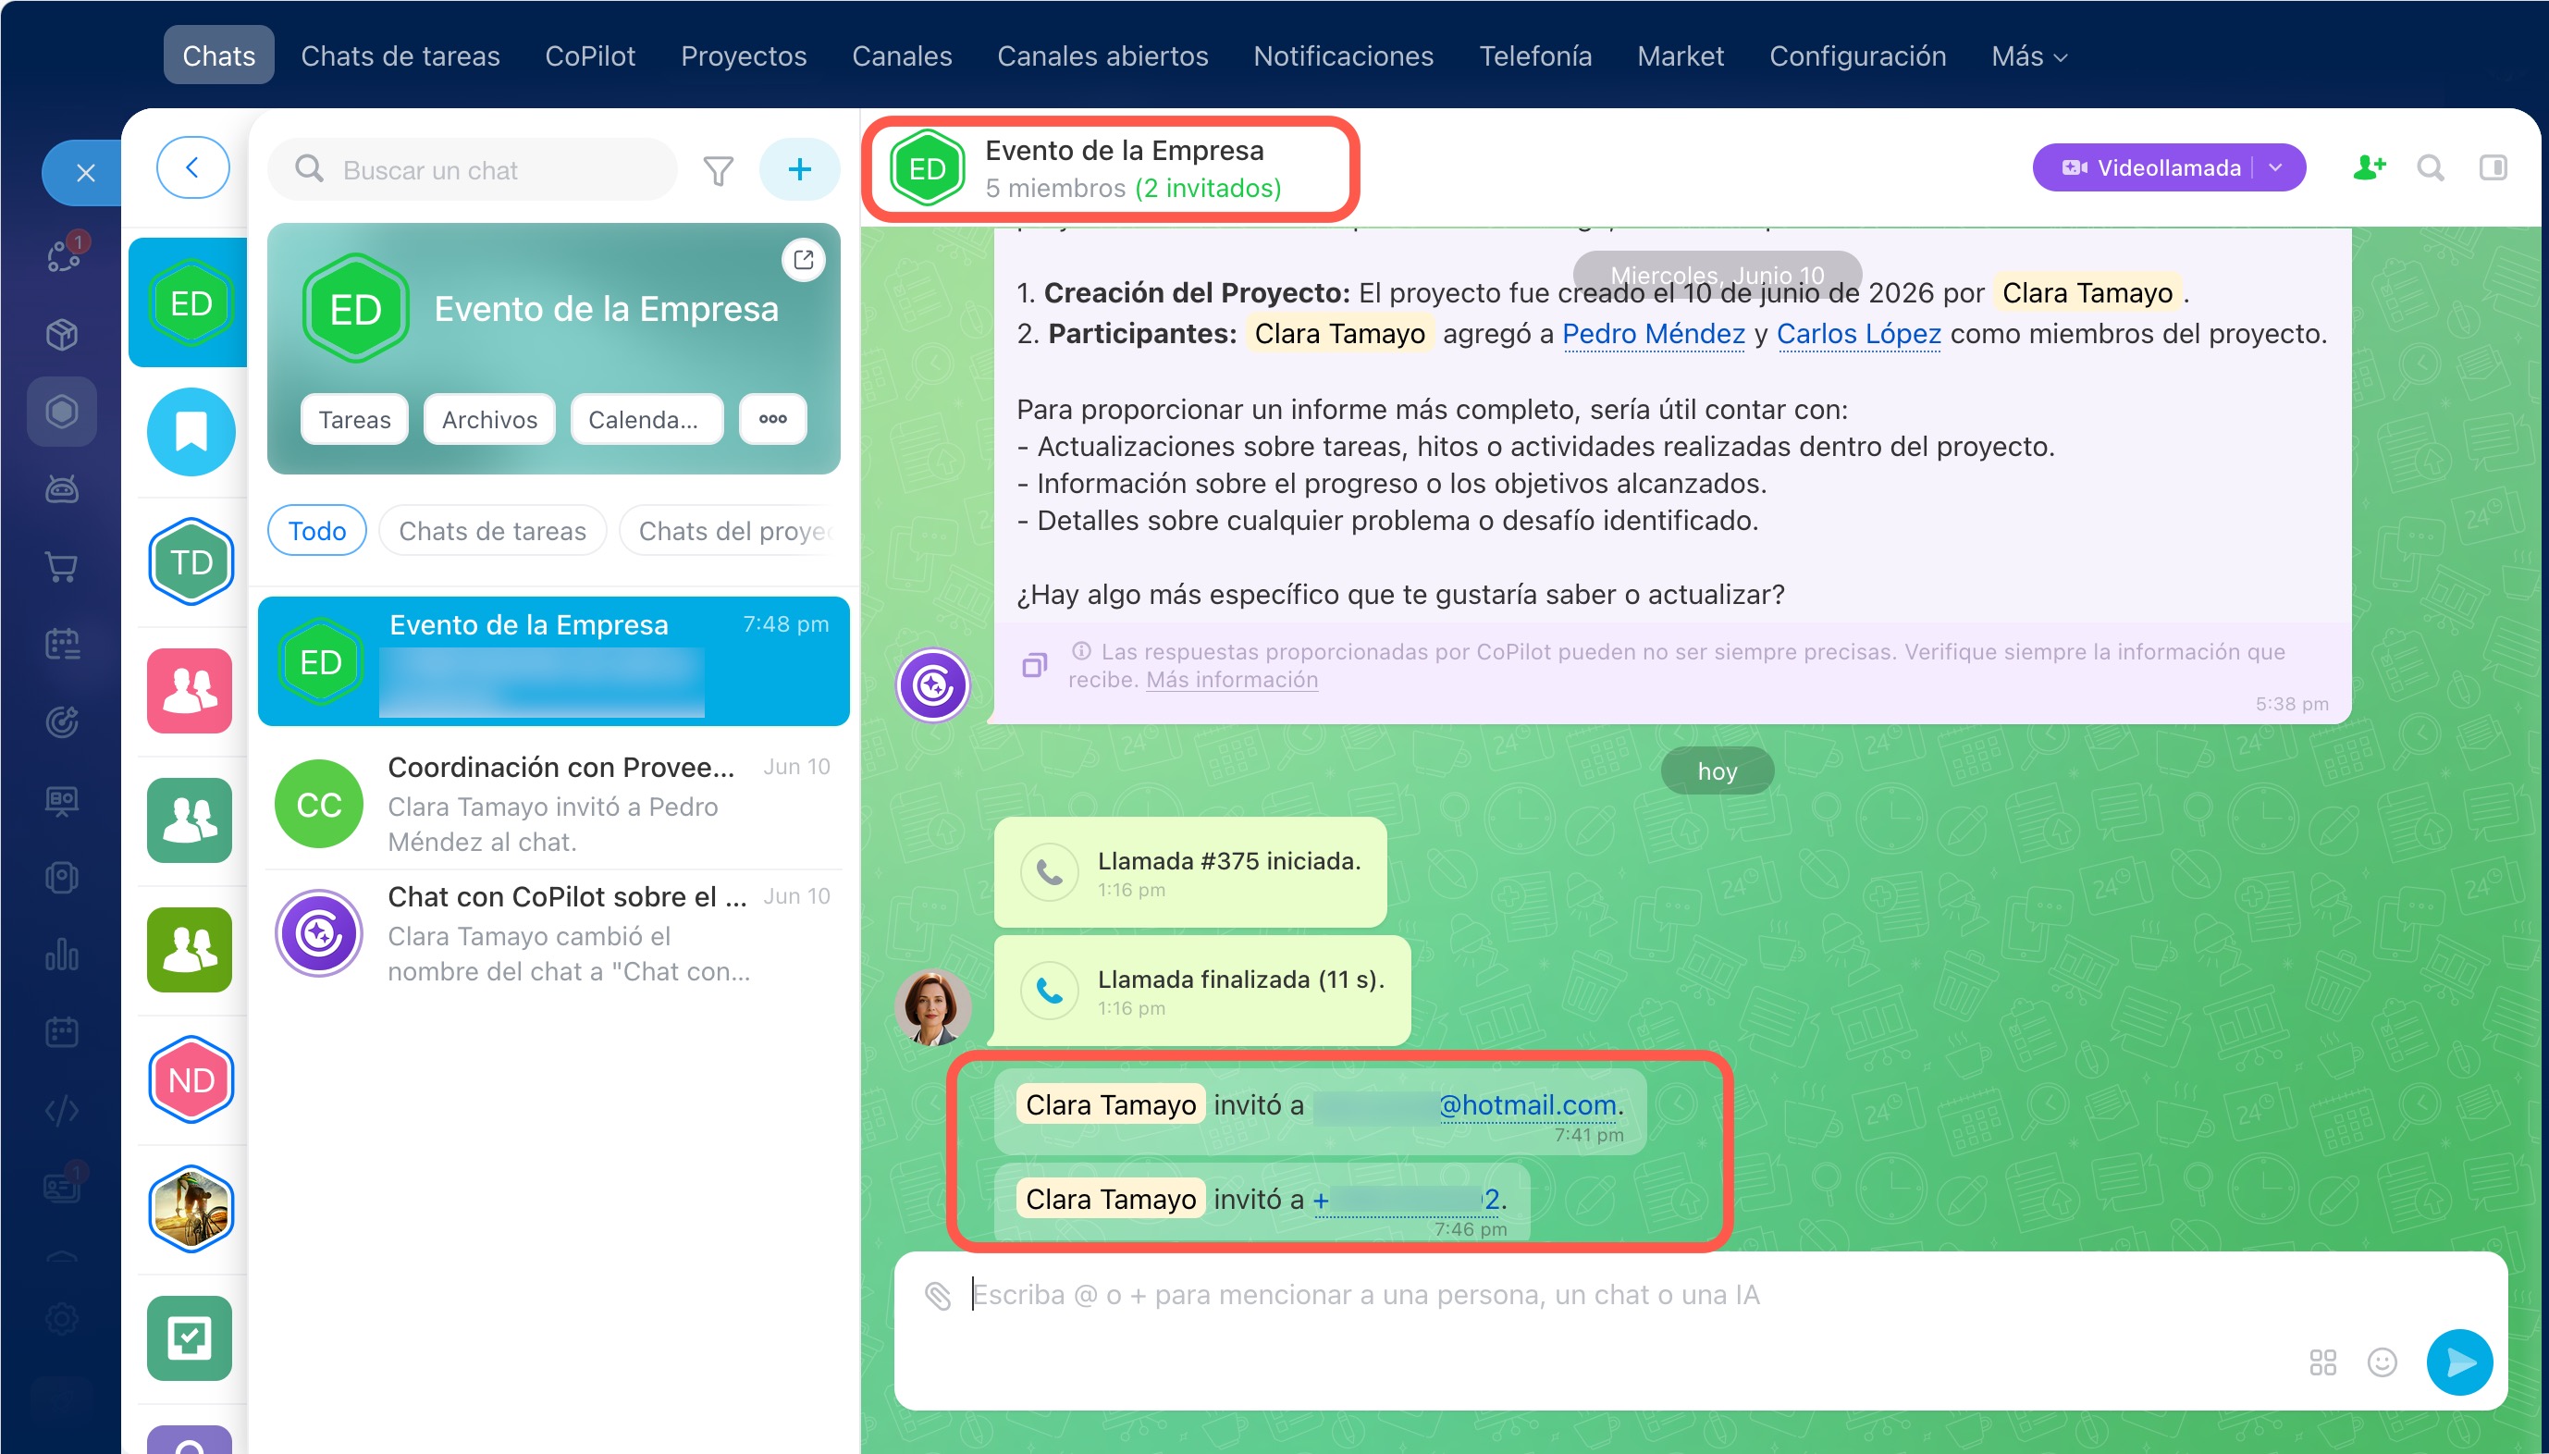This screenshot has height=1454, width=2549.
Task: Switch to the CoPilot tab
Action: pos(590,55)
